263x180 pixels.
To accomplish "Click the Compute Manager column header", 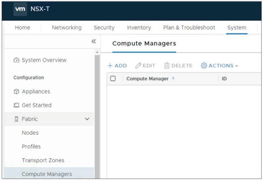I will coord(148,79).
